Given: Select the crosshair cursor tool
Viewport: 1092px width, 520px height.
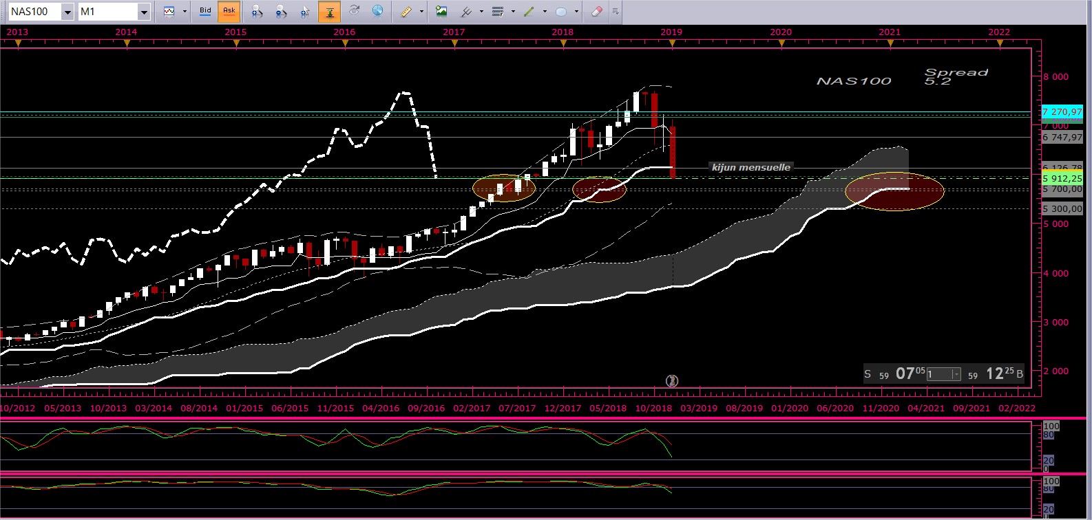Looking at the screenshot, I should click(305, 12).
